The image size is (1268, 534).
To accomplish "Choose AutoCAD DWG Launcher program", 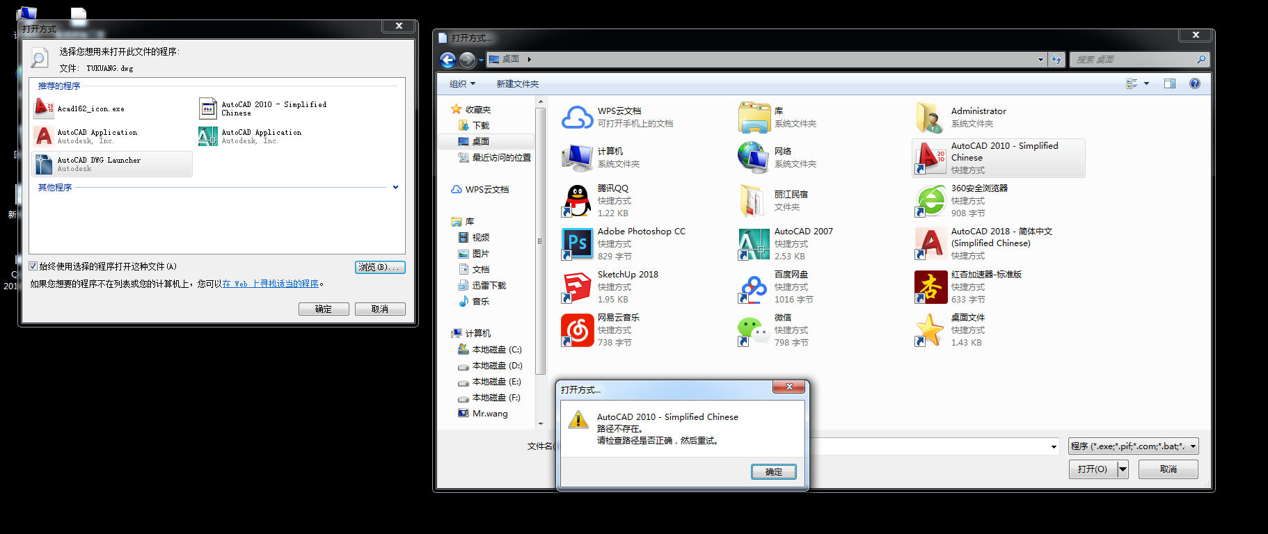I will (x=111, y=164).
